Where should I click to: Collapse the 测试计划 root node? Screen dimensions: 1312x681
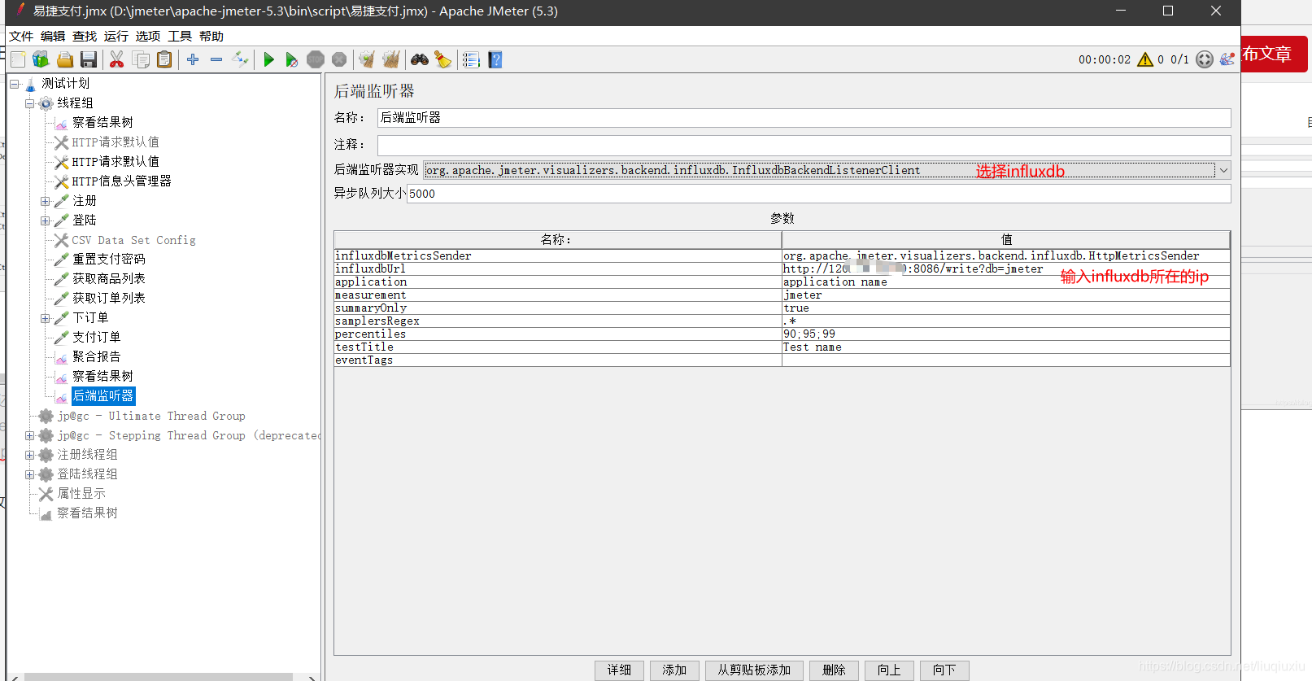click(x=15, y=84)
